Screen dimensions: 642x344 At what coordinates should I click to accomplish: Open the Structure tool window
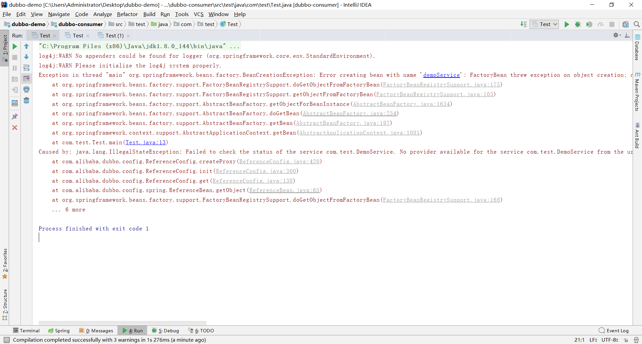[x=5, y=305]
